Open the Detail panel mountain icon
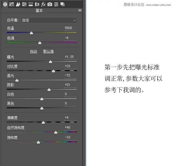 pyautogui.click(x=18, y=4)
